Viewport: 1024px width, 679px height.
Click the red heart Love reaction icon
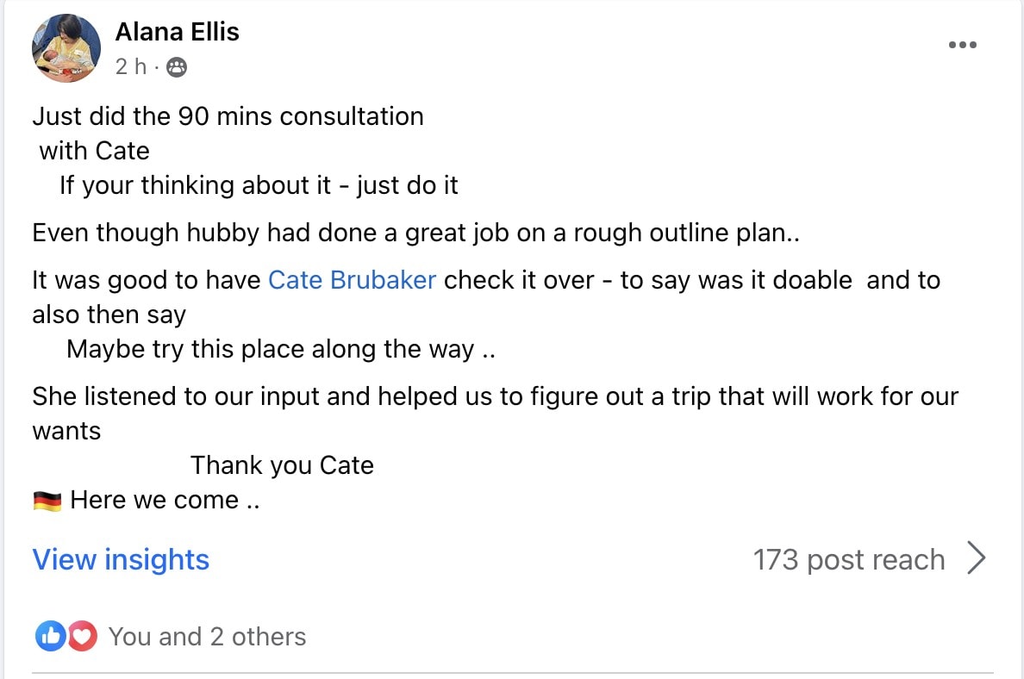click(x=82, y=637)
